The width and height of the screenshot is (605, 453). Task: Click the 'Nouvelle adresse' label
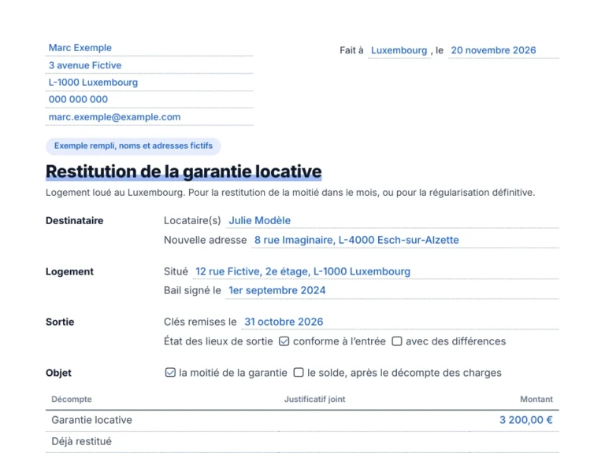click(206, 240)
